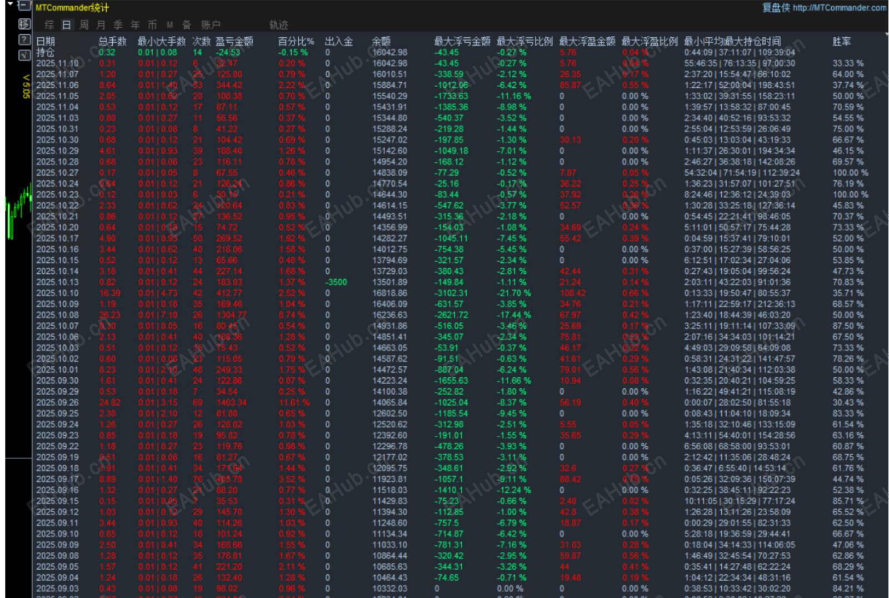Open the 账户 account tab
The image size is (889, 598).
point(211,25)
